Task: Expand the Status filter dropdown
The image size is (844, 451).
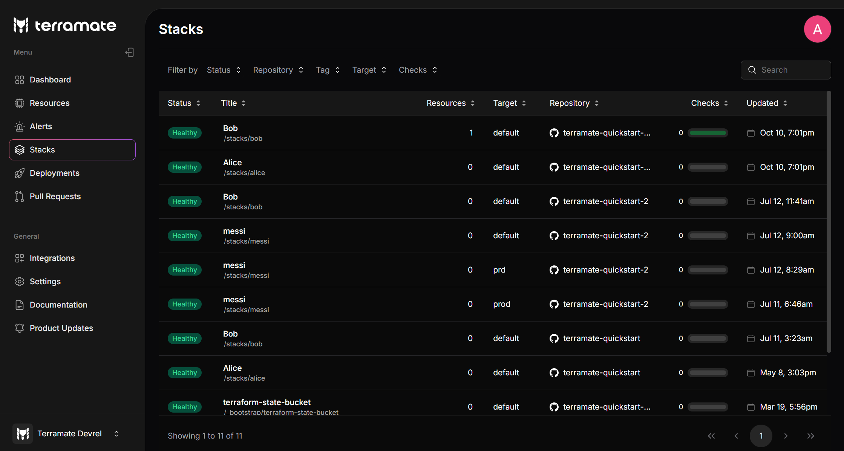Action: tap(223, 70)
